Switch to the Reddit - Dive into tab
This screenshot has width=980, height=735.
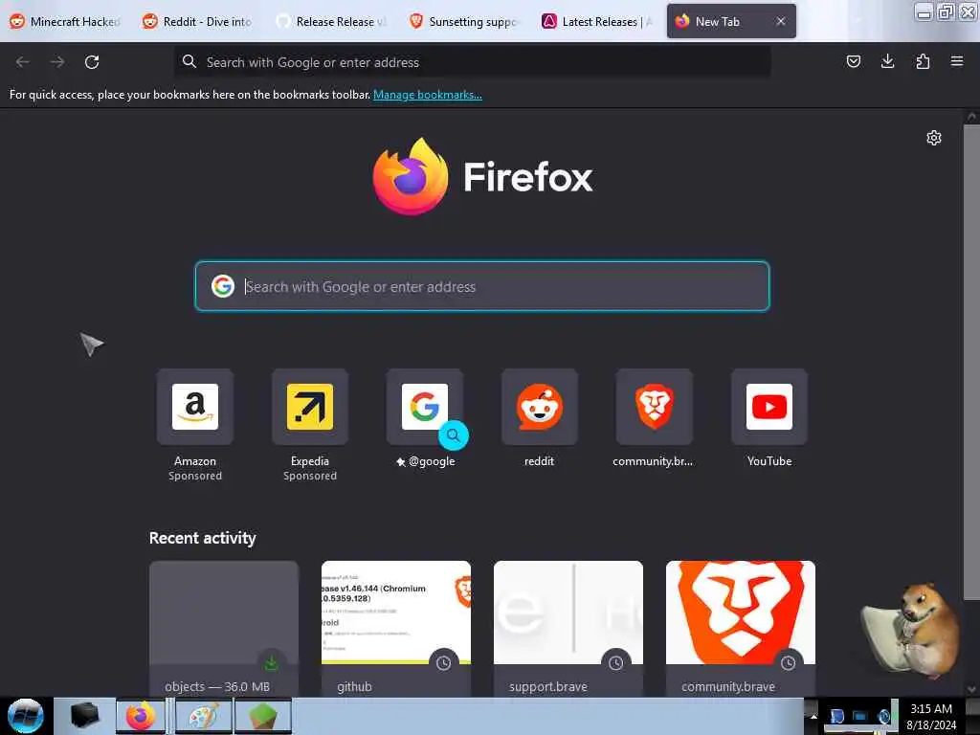pyautogui.click(x=197, y=21)
